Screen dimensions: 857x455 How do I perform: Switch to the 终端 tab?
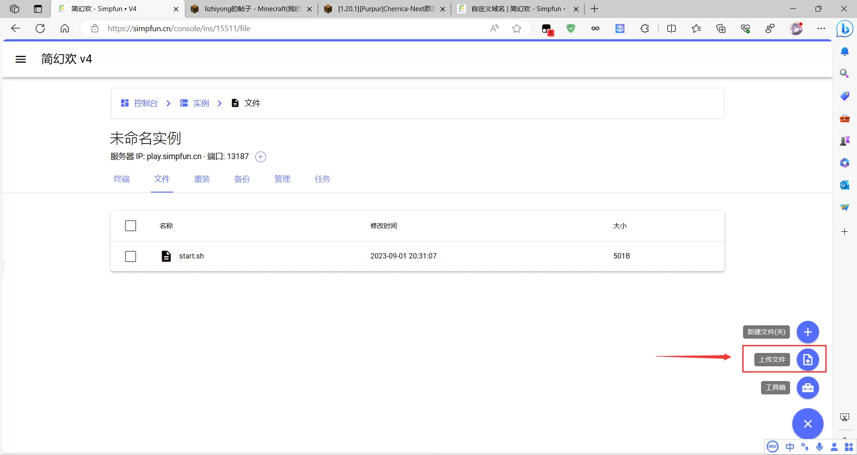coord(121,179)
